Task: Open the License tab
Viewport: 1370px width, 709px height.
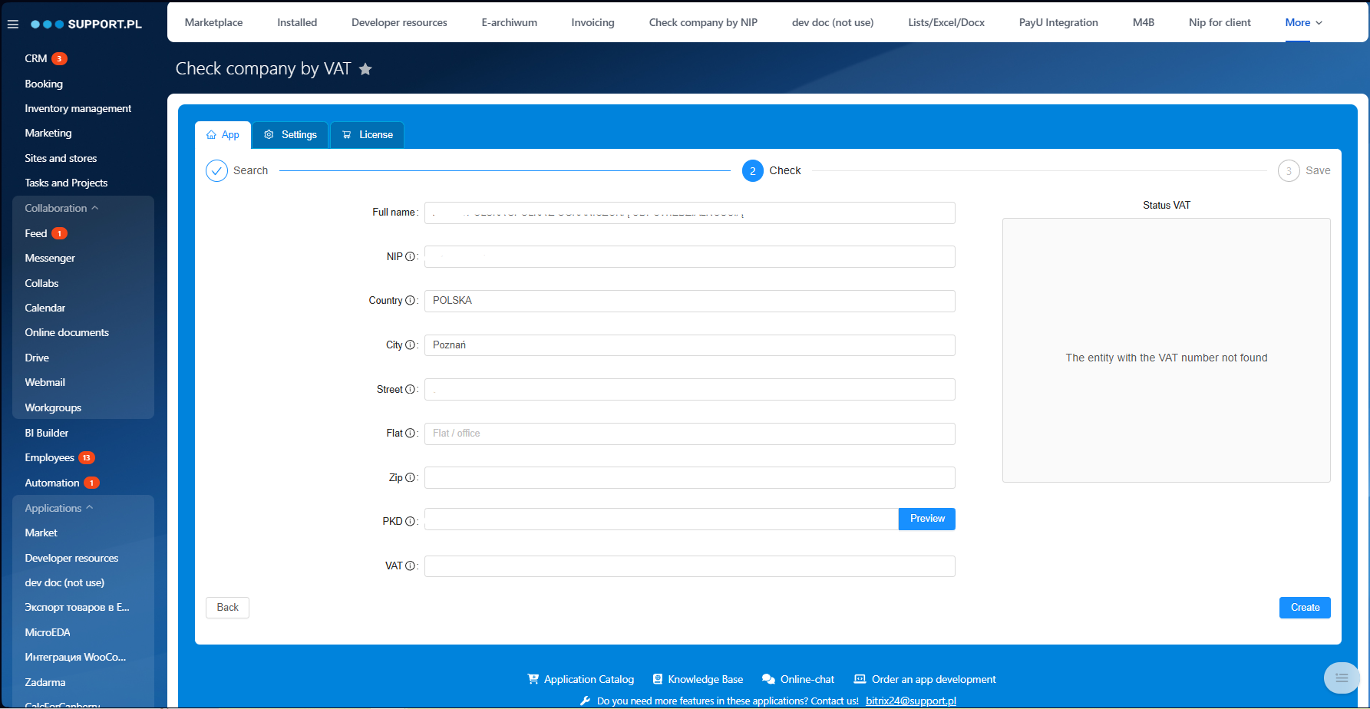Action: tap(367, 135)
